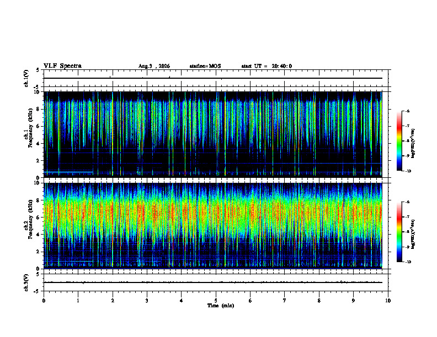Click the "Time (min)" axis label
This screenshot has width=437, height=337.
pyautogui.click(x=221, y=306)
